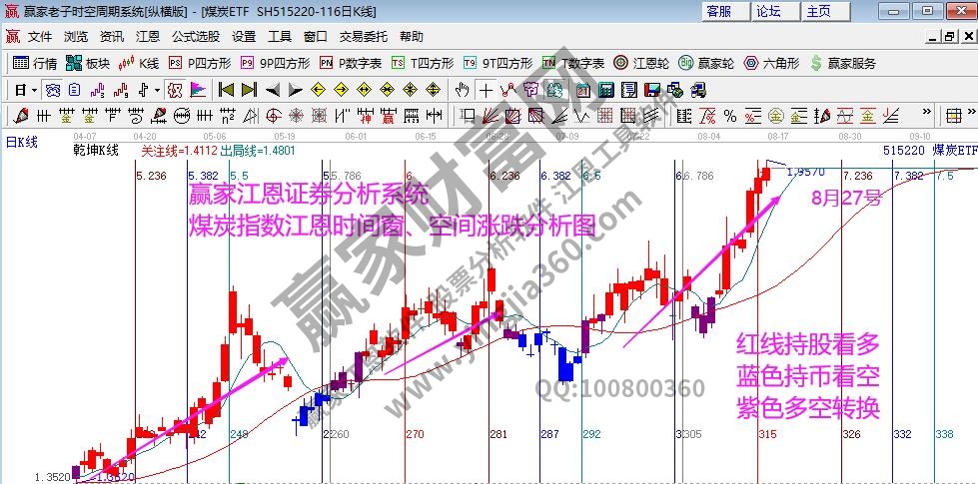Click the 煤炭ETF label on chart header
Screen dimensions: 978x484
pyautogui.click(x=954, y=150)
